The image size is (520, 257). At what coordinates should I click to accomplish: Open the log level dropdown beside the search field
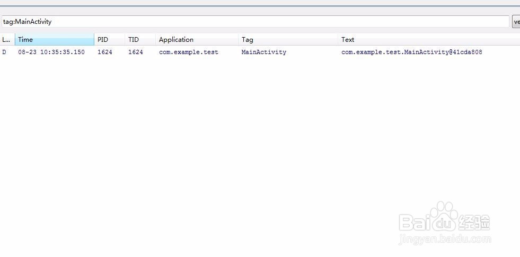(x=516, y=22)
